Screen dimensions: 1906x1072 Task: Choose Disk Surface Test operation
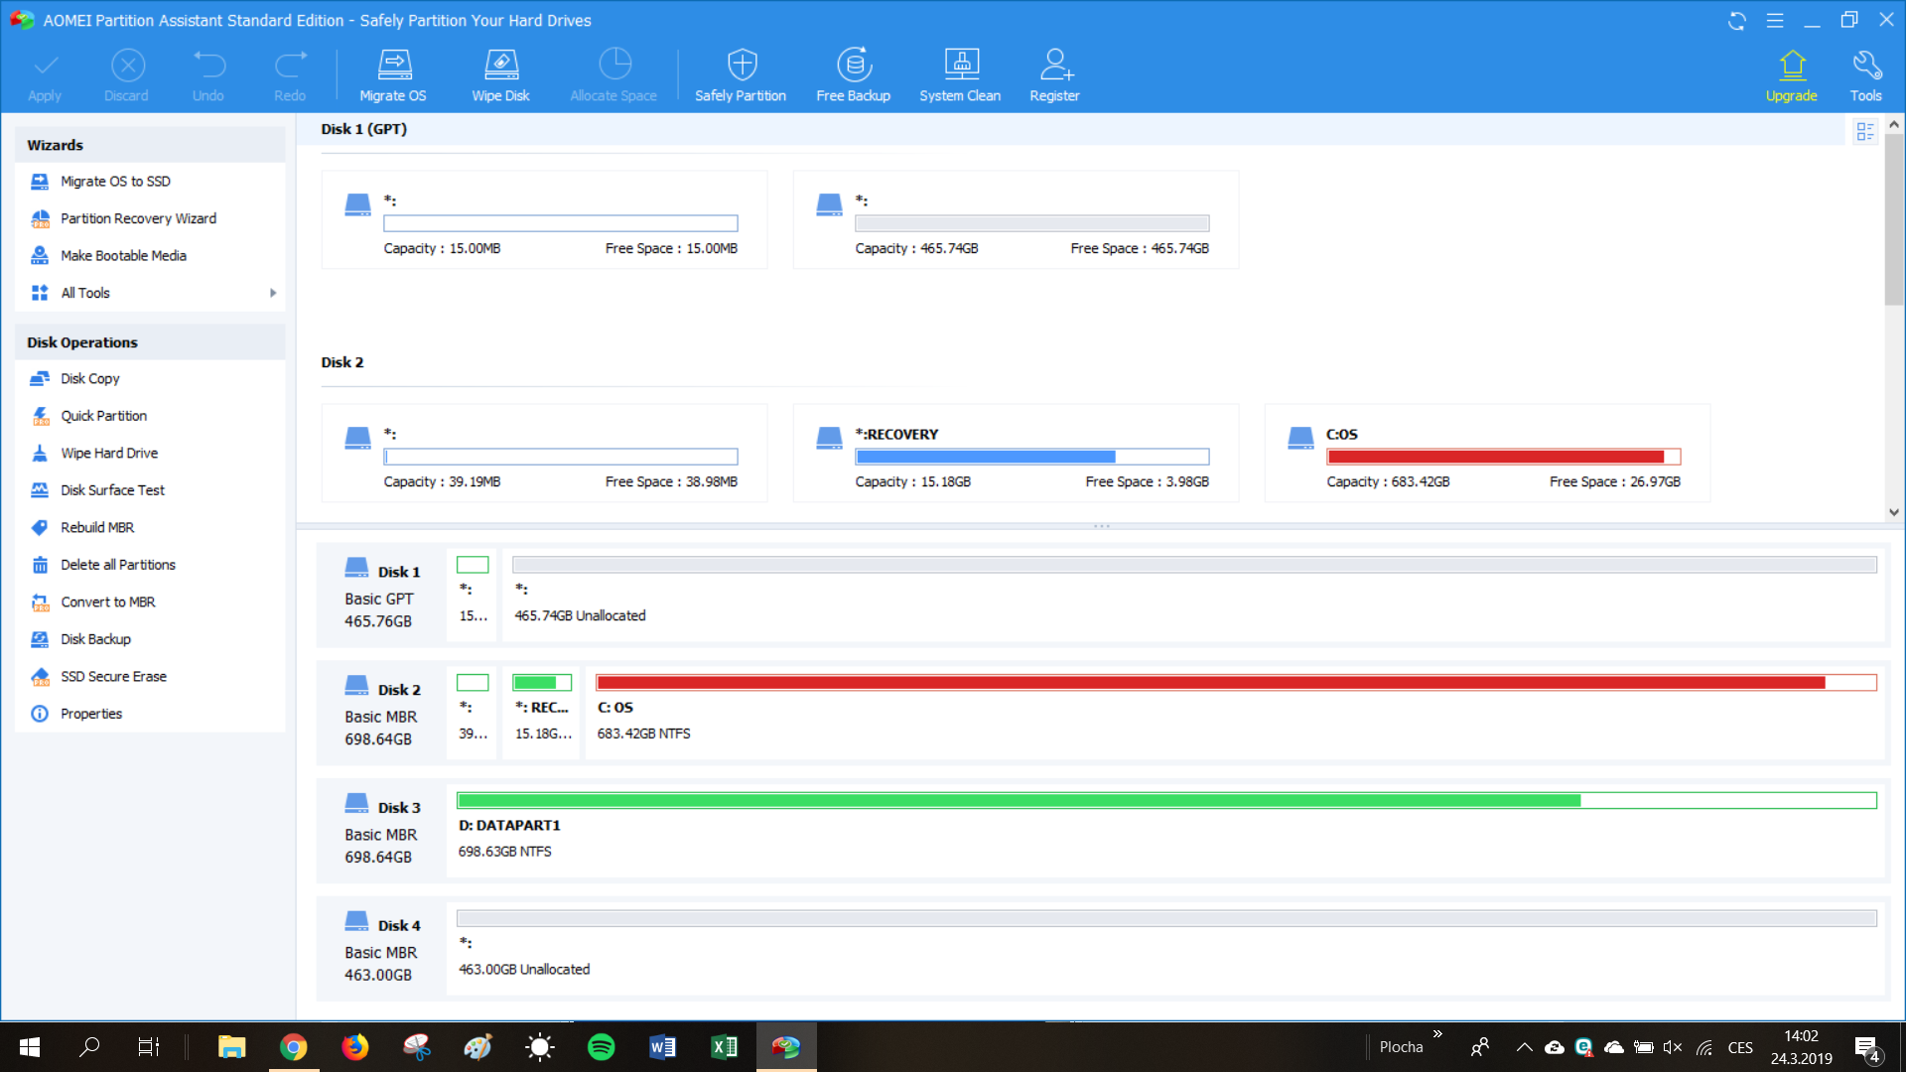click(x=112, y=490)
